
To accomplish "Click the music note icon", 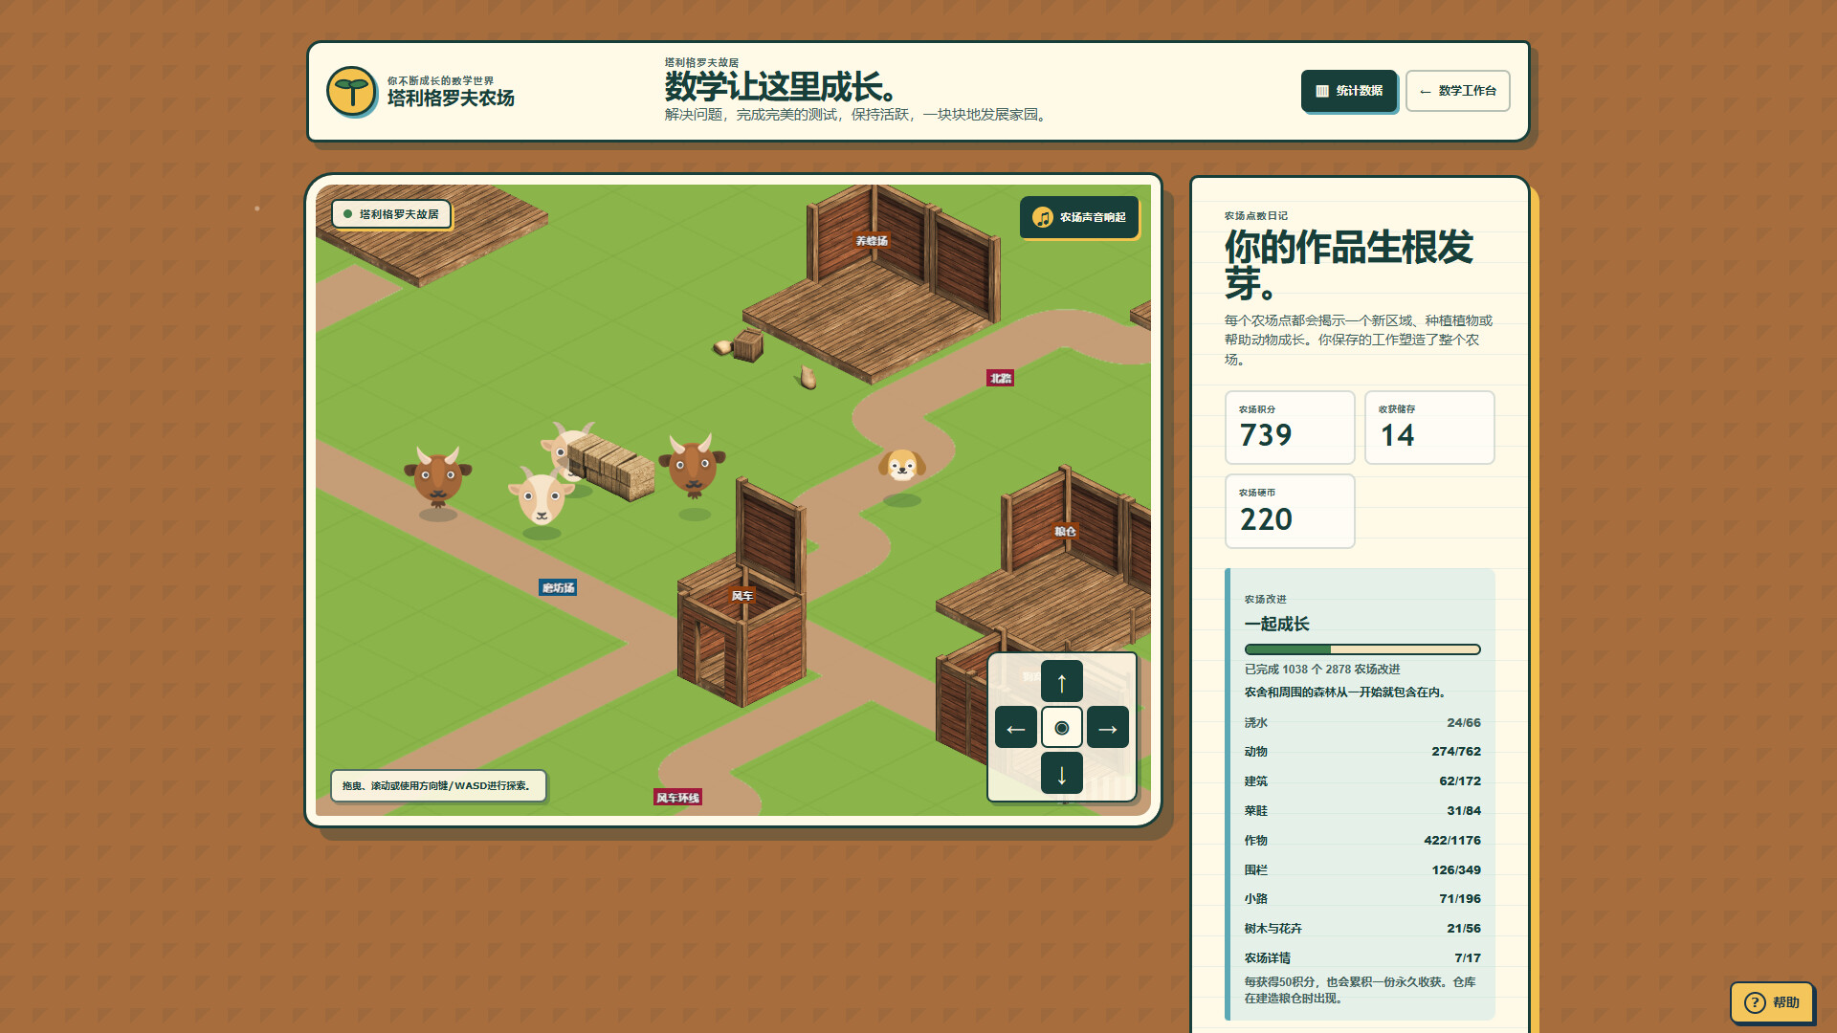I will [1043, 217].
